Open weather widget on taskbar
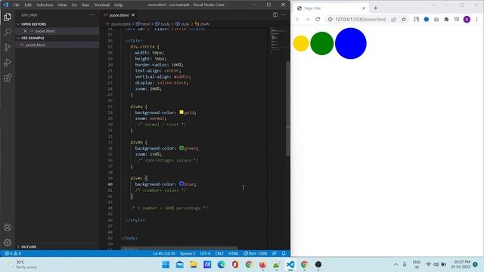The image size is (484, 272). tap(22, 264)
